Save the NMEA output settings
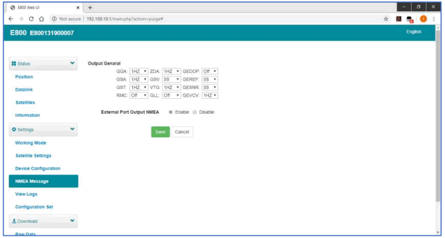 pos(160,132)
